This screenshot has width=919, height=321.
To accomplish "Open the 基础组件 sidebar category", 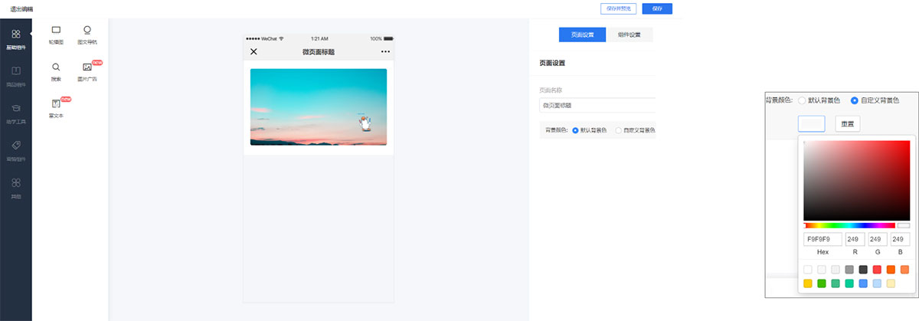I will (x=15, y=39).
